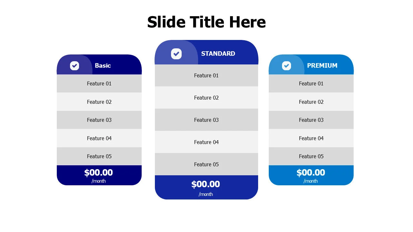
Task: Select Feature 04 in the Premium column
Action: (311, 138)
